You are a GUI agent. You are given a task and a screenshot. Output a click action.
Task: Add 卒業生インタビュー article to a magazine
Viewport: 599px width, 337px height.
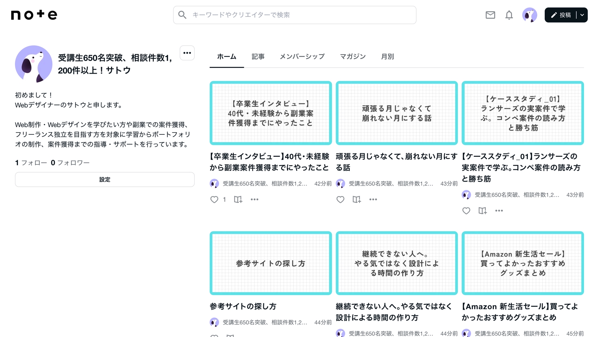point(238,200)
